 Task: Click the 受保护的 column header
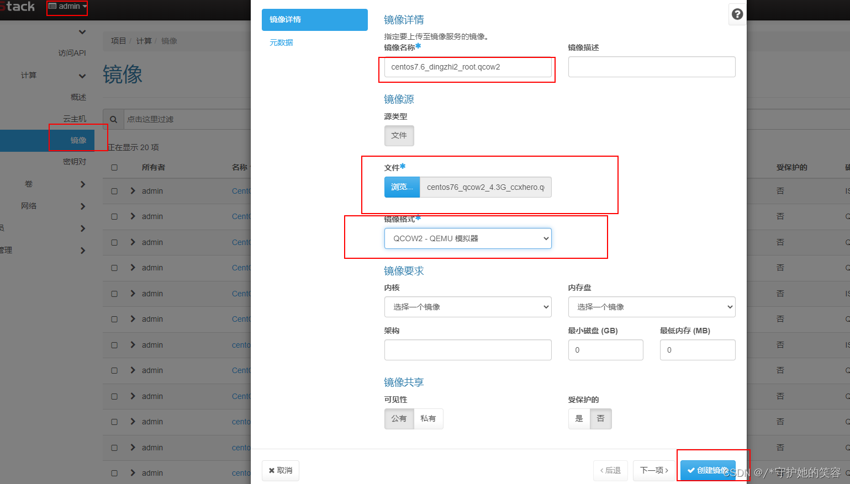(791, 167)
